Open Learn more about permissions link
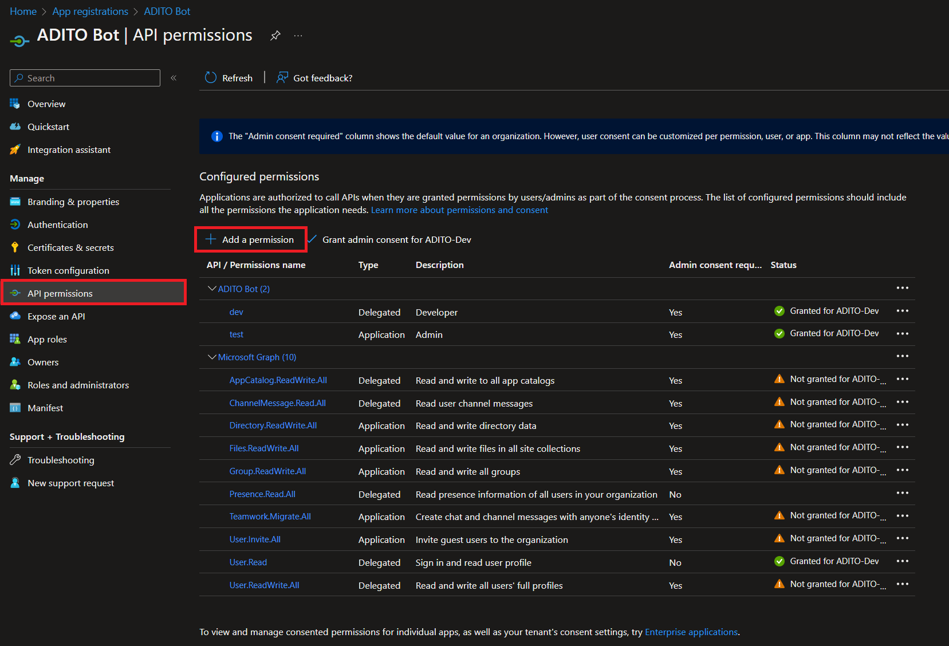949x646 pixels. 459,210
